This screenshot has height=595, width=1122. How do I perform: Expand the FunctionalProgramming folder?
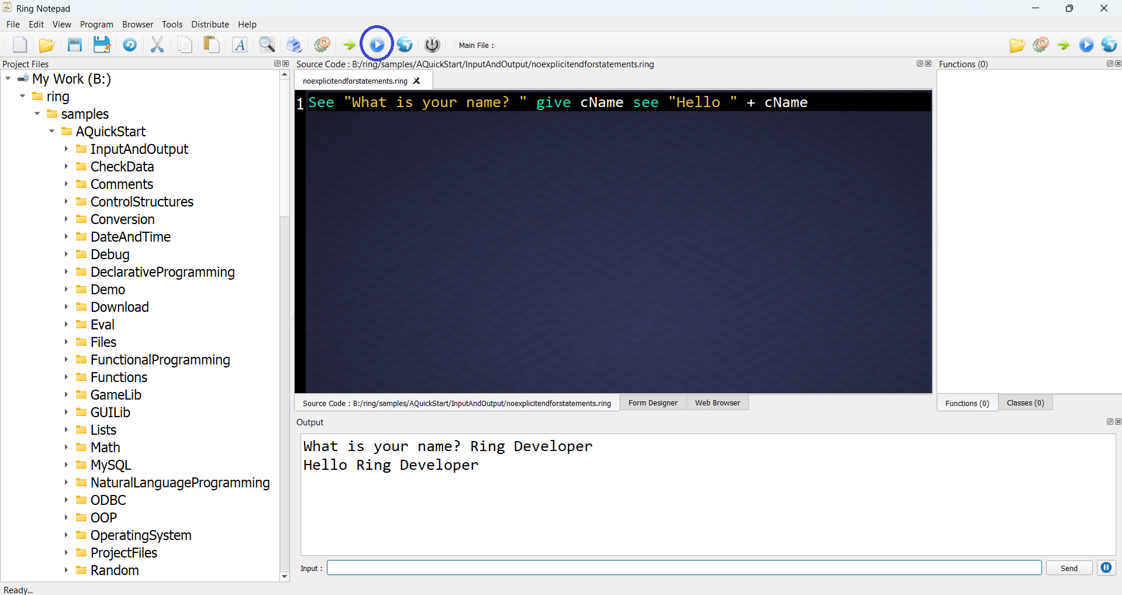click(66, 359)
